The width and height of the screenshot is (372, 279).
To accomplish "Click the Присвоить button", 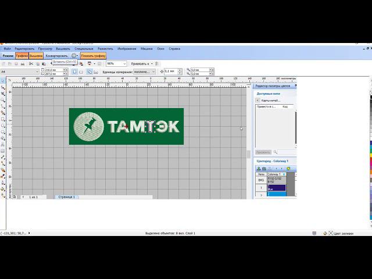I will tap(263, 152).
